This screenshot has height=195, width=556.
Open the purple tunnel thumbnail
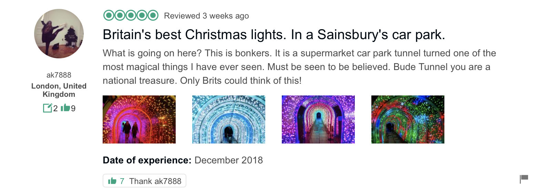pos(318,119)
